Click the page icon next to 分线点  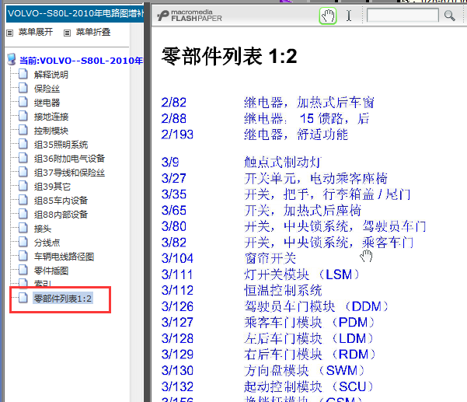coord(23,242)
